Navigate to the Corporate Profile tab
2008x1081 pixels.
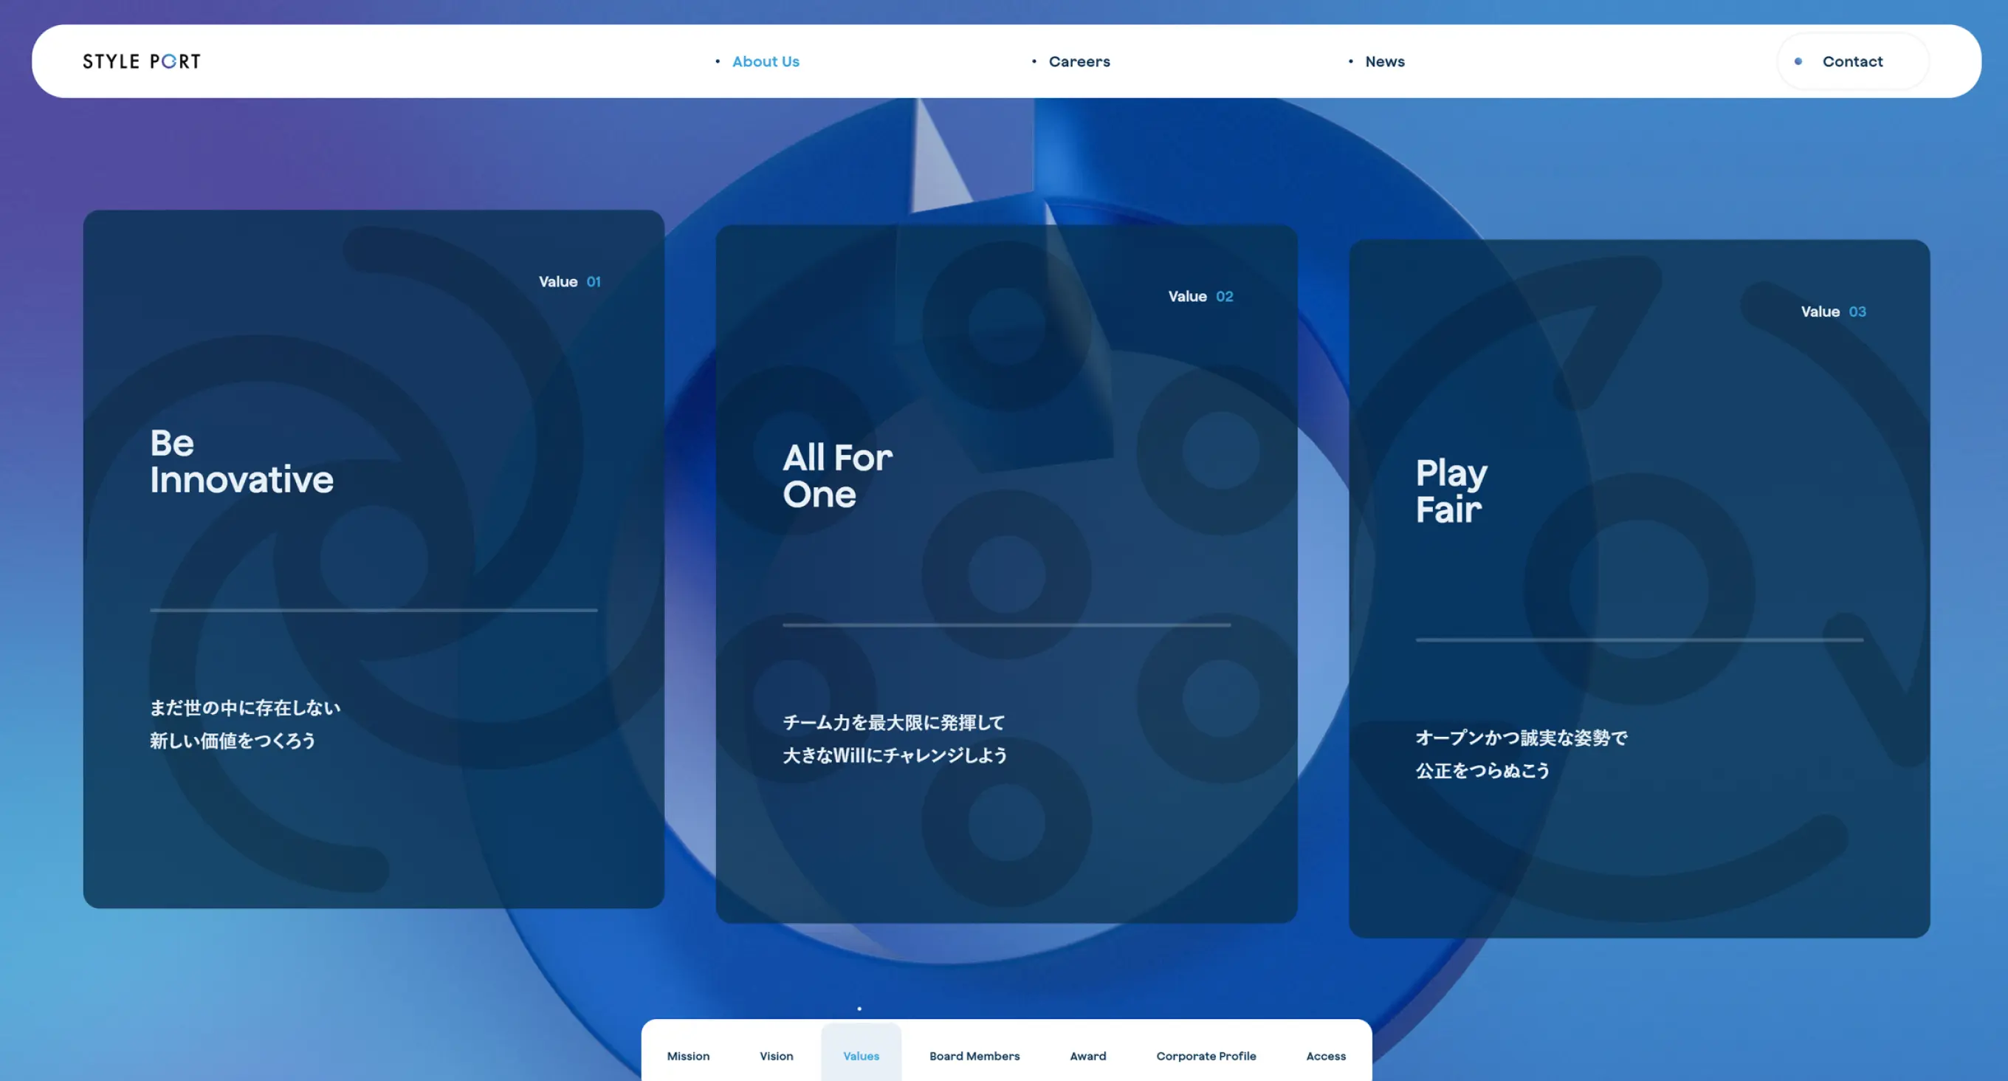coord(1205,1055)
